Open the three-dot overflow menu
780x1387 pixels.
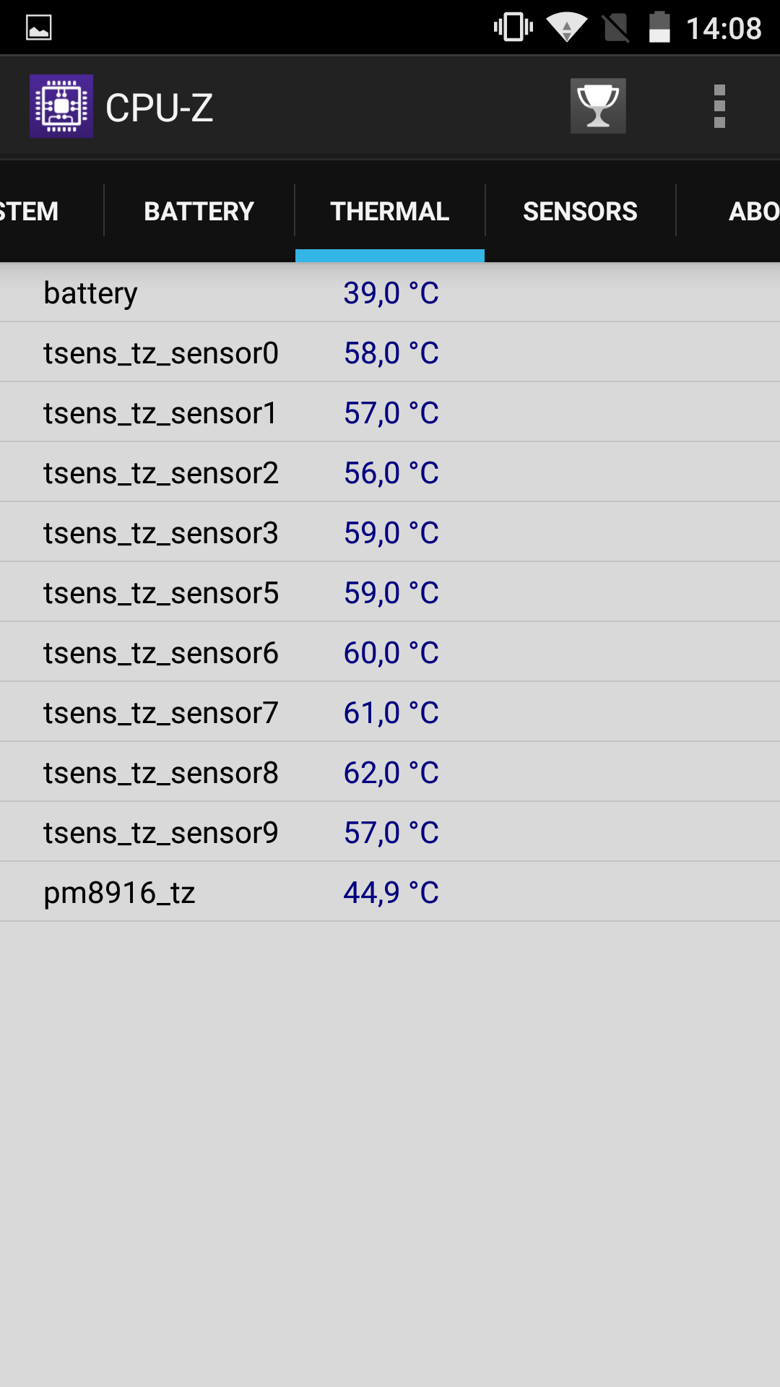tap(719, 106)
